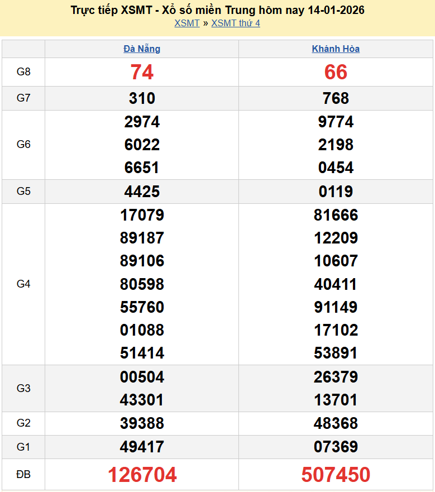
Task: Click Khánh Hòa special prize number 507450
Action: click(x=336, y=475)
